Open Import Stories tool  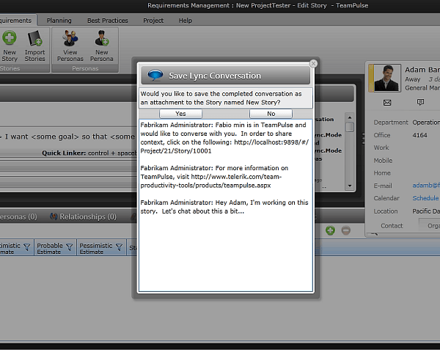coord(34,46)
